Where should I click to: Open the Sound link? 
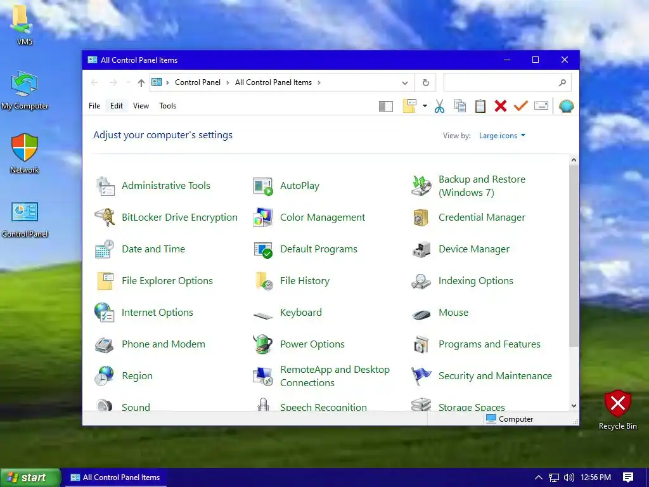136,407
